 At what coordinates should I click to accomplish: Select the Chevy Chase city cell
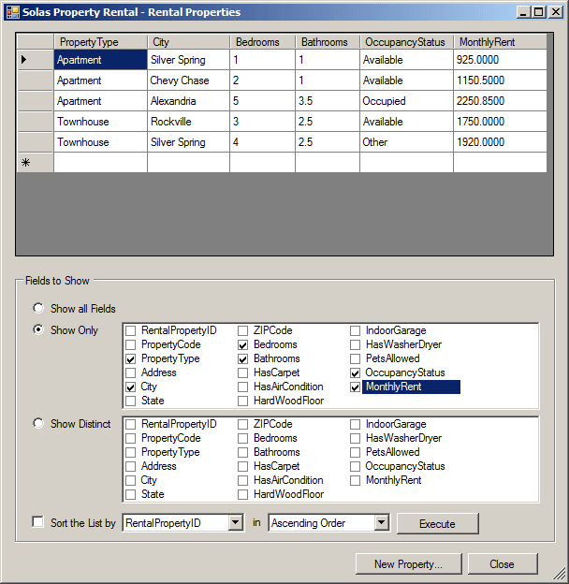coord(188,80)
